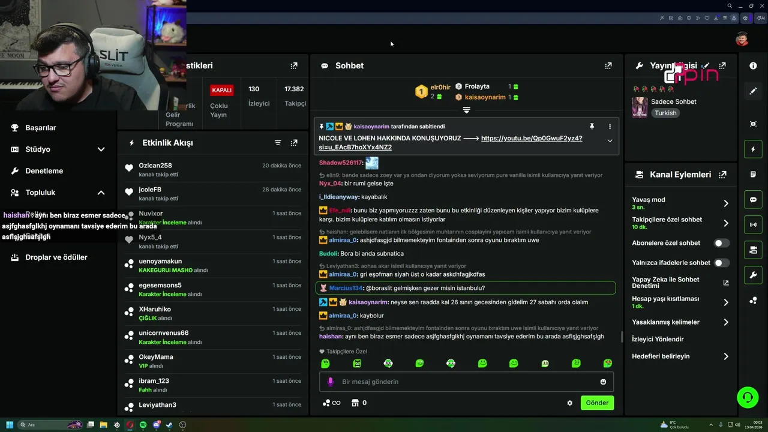Click the KAPALI multi-stream status badge

[221, 91]
